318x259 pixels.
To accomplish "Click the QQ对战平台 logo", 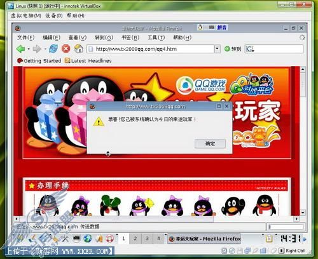I will [x=252, y=84].
